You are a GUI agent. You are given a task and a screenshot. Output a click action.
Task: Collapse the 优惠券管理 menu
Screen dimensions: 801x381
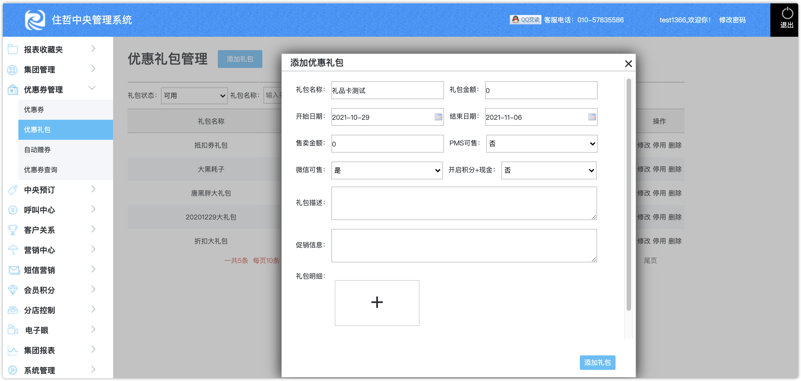click(x=92, y=88)
